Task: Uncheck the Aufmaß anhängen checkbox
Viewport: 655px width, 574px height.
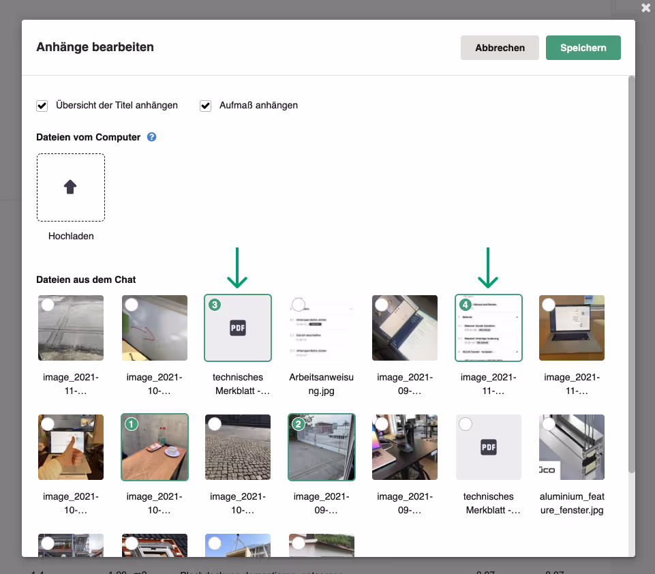Action: pos(206,106)
